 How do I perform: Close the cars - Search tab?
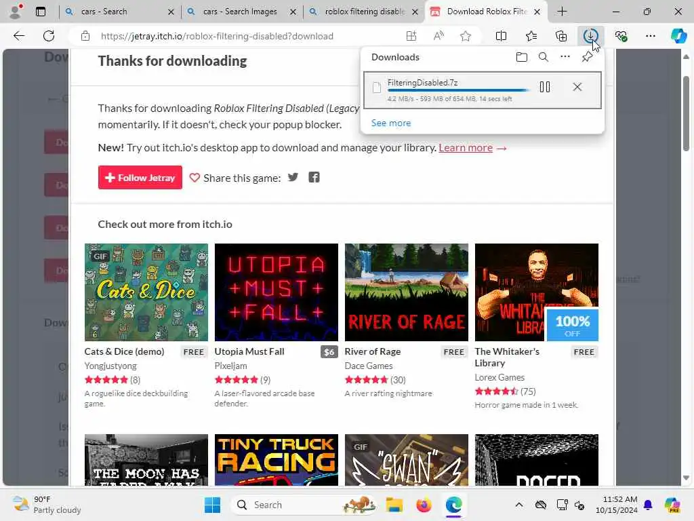coord(171,12)
